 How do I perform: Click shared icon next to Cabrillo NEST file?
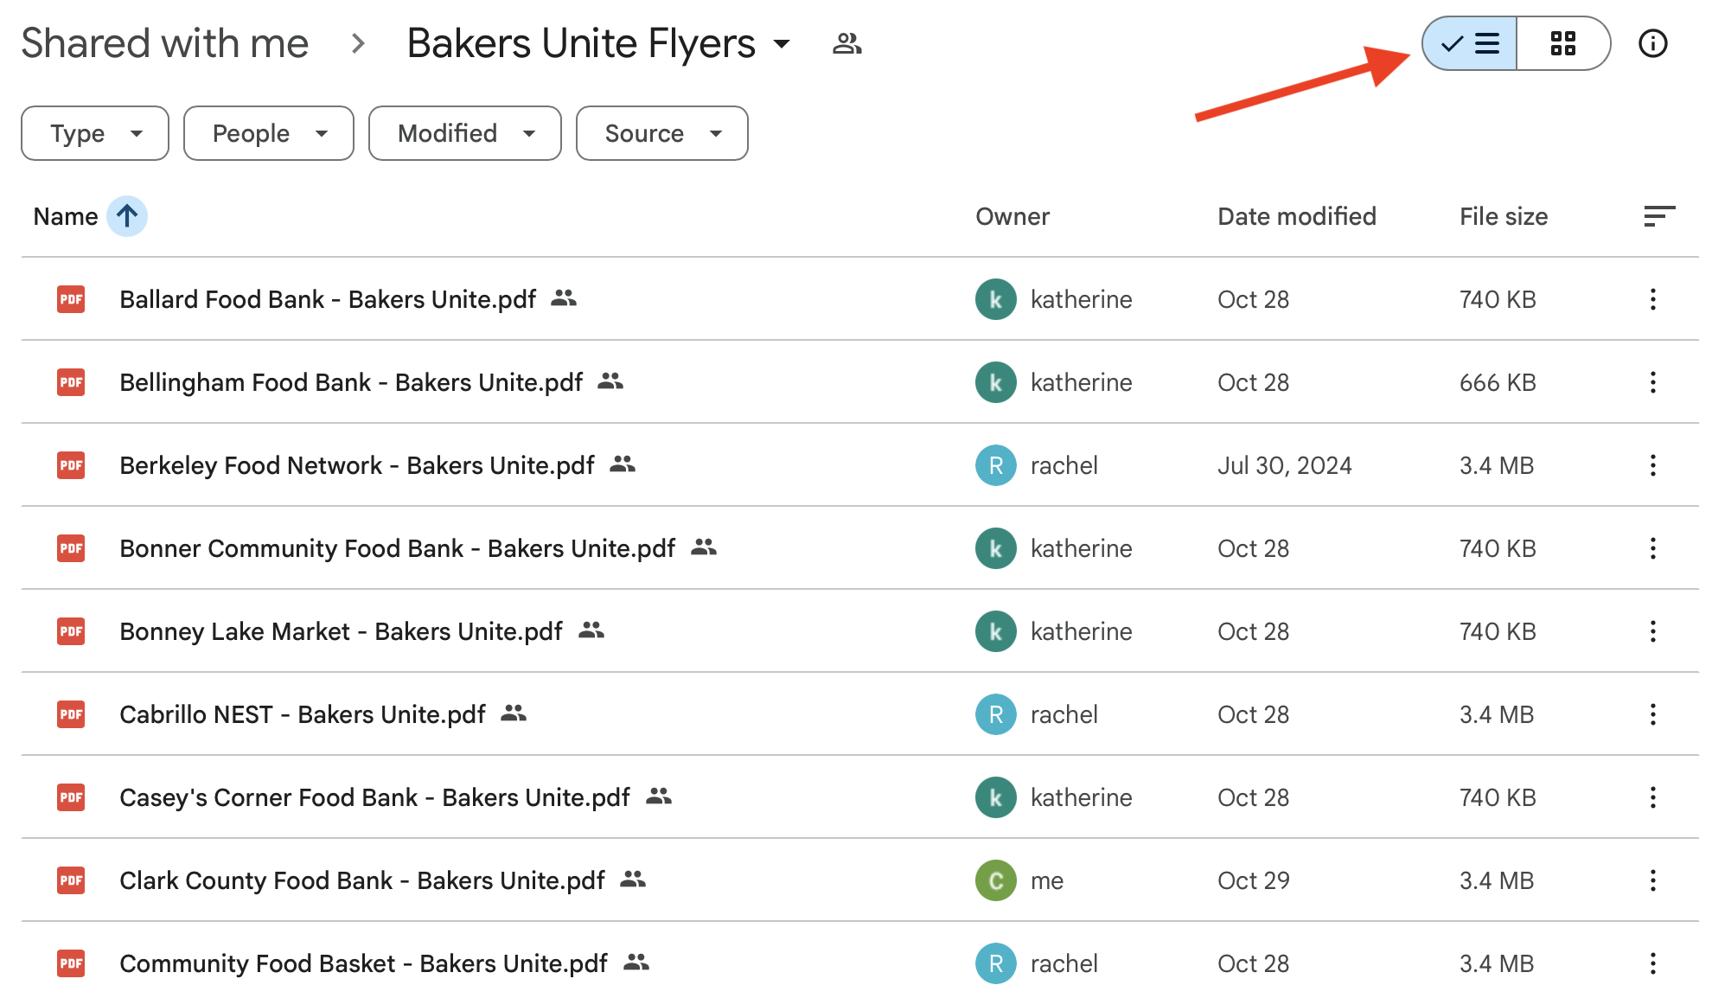pos(514,713)
